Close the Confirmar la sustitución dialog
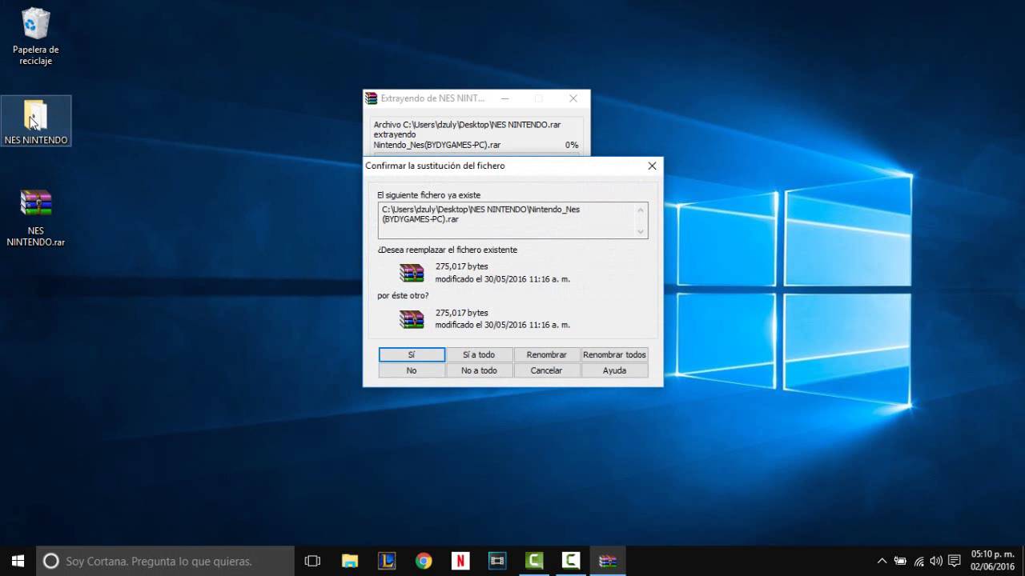This screenshot has height=576, width=1025. click(x=652, y=166)
